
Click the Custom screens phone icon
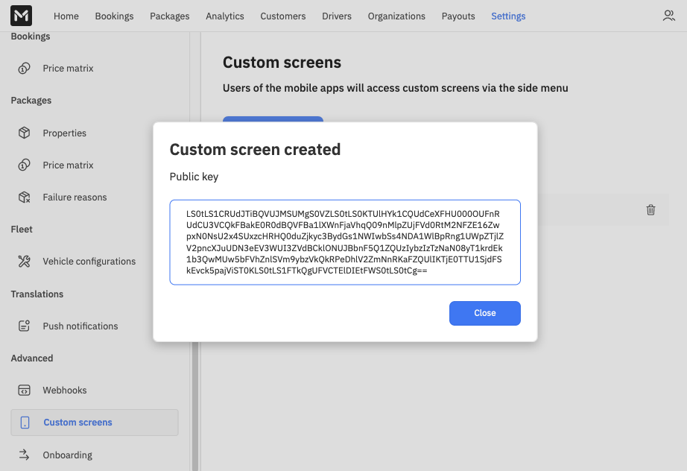pyautogui.click(x=25, y=423)
